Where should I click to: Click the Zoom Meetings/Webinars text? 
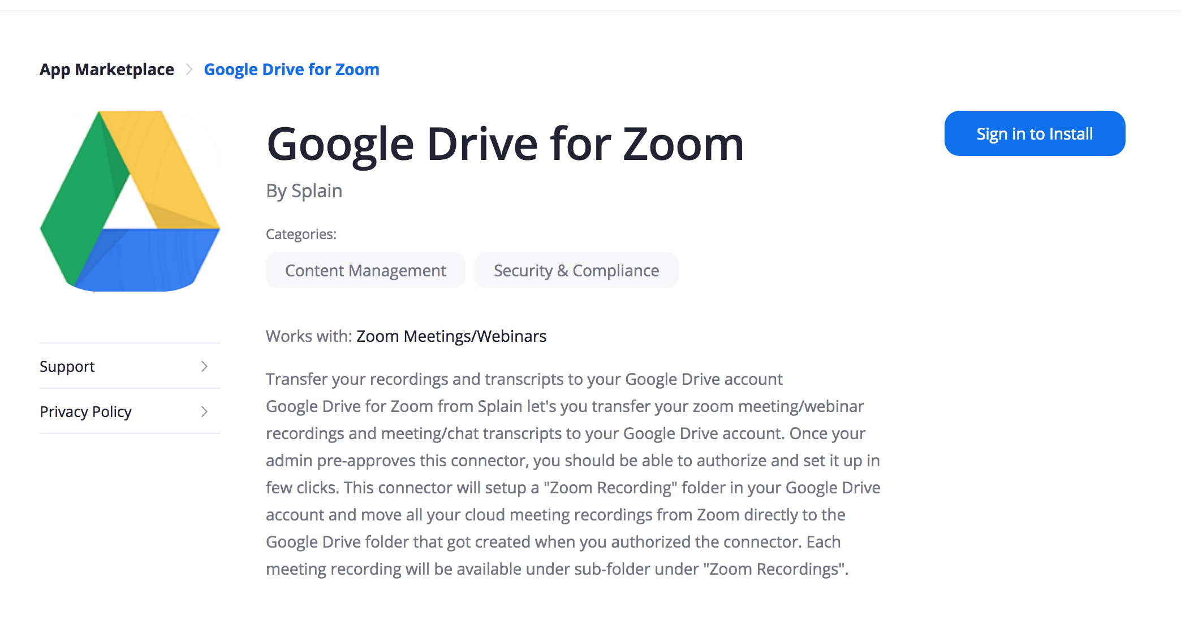coord(451,336)
